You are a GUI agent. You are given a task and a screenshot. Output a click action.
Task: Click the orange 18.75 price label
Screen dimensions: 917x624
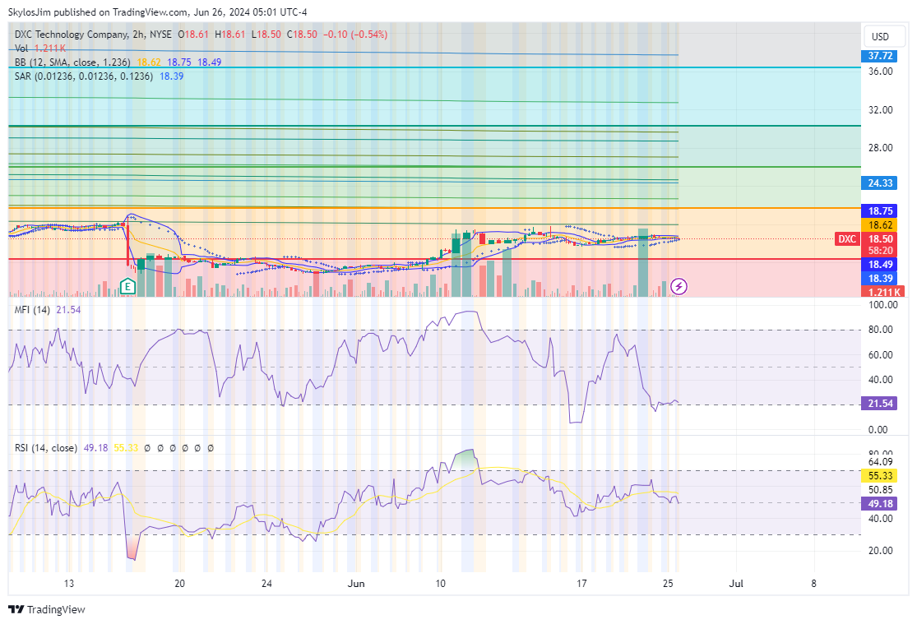[x=882, y=210]
